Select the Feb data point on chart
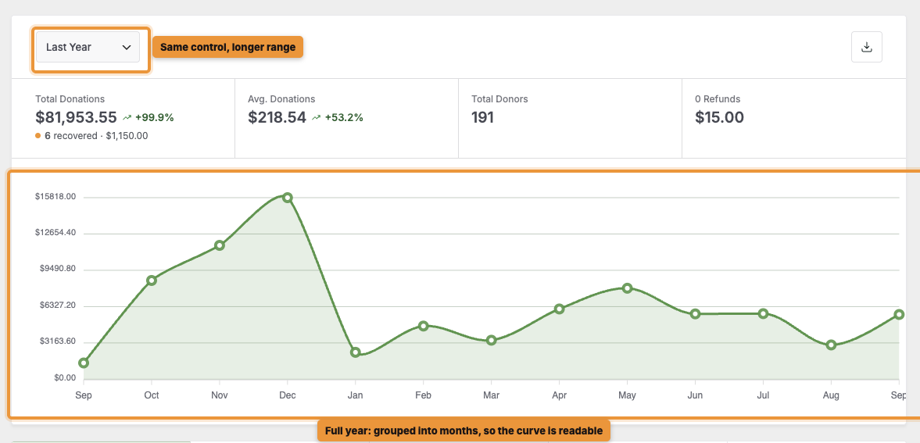 (x=423, y=326)
